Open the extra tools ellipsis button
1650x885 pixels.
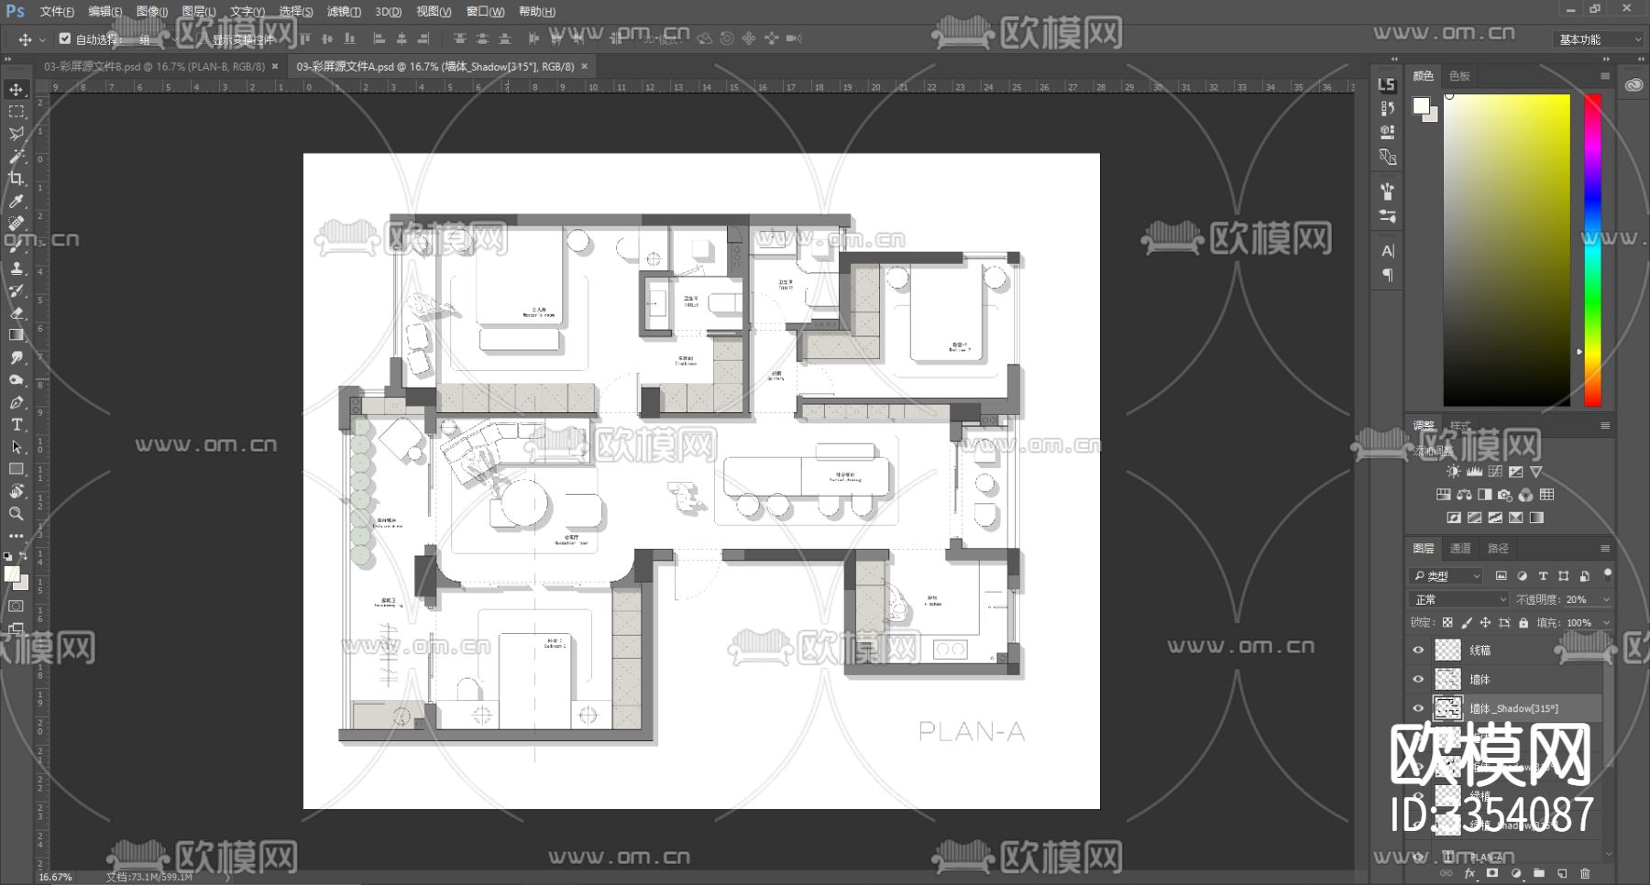click(16, 535)
